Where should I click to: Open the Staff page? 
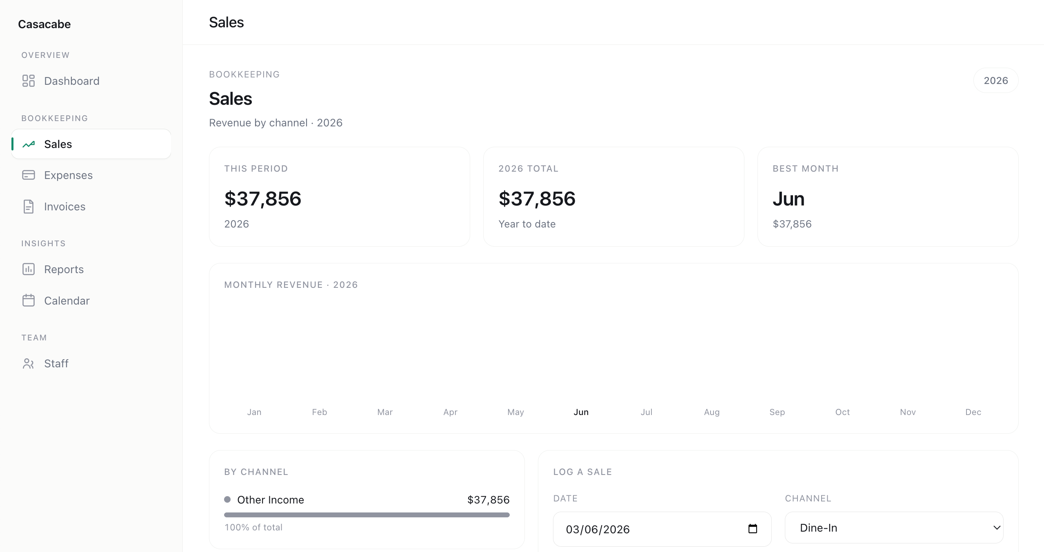pos(91,363)
